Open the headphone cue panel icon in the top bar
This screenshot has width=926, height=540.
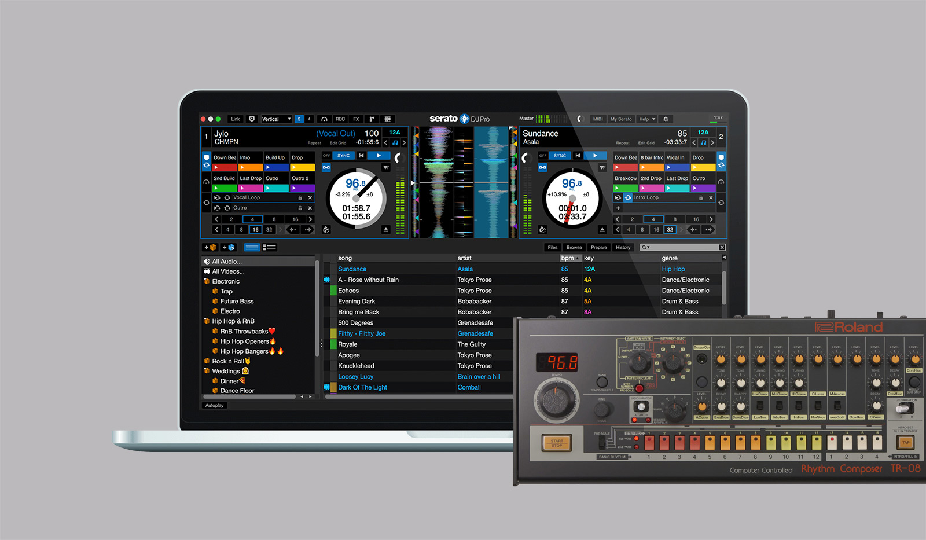324,119
